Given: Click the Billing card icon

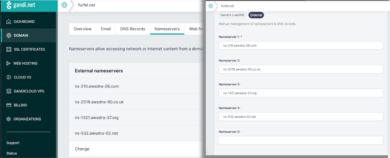Looking at the screenshot, I should point(9,105).
